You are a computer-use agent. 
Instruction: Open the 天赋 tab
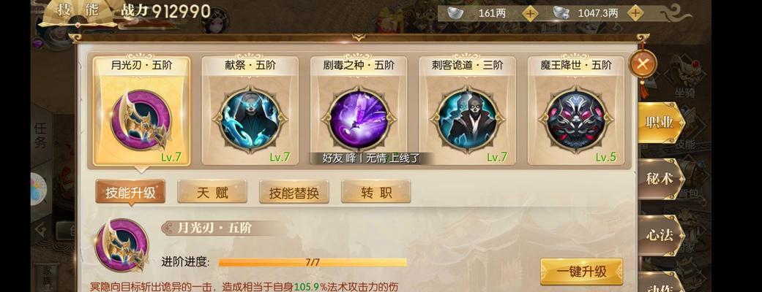click(x=212, y=193)
